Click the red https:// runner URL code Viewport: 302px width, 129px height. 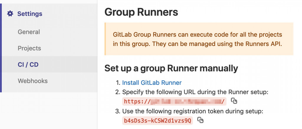(174, 101)
